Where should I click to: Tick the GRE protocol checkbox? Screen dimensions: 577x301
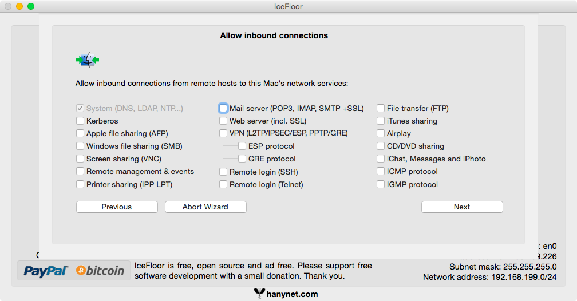tap(242, 159)
